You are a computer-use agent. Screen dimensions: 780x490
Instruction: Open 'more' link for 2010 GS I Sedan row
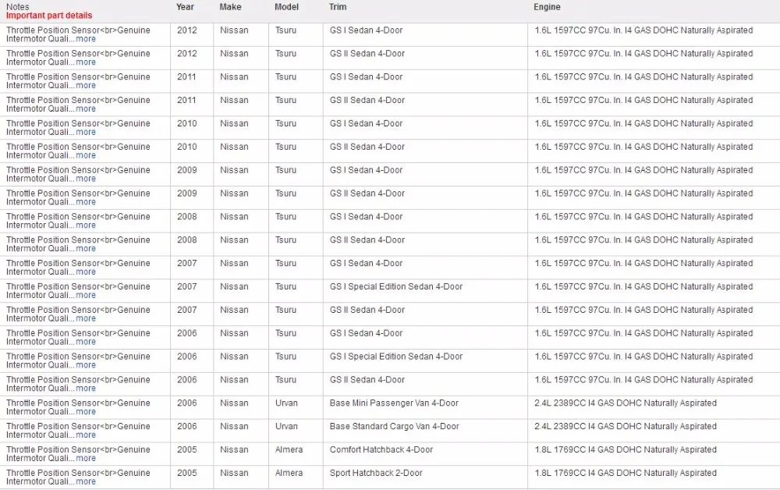(x=86, y=133)
